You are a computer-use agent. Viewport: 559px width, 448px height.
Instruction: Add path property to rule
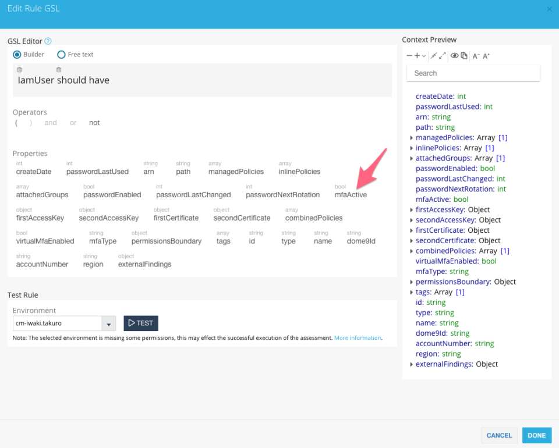coord(183,172)
